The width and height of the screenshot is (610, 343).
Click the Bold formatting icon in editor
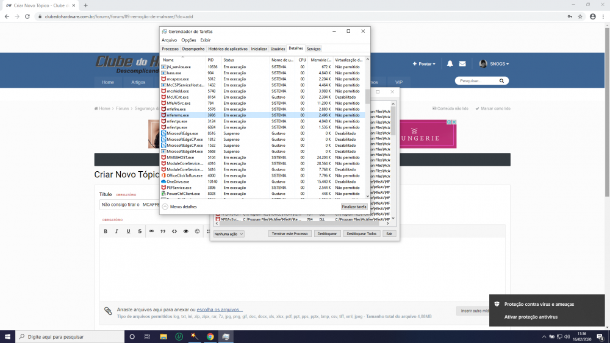click(106, 232)
